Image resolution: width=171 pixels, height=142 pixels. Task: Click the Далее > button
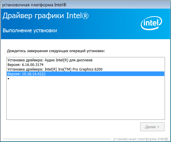point(152,127)
